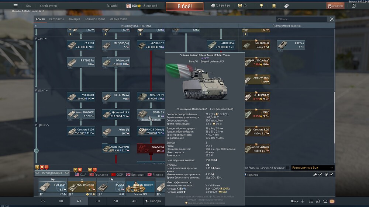Screen dimensions: 369x207
Task: Click the ammo auto-refill icon
Action: pos(326,174)
